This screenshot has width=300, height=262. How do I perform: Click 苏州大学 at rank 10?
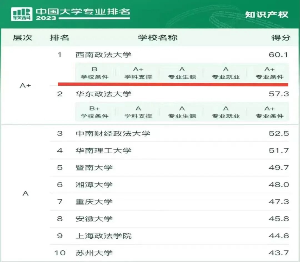click(x=94, y=253)
